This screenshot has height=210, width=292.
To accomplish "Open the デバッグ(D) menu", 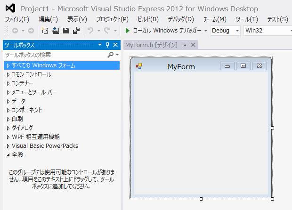I will 181,19.
